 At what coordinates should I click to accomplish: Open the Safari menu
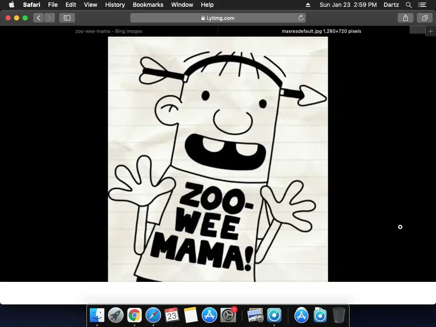(32, 5)
